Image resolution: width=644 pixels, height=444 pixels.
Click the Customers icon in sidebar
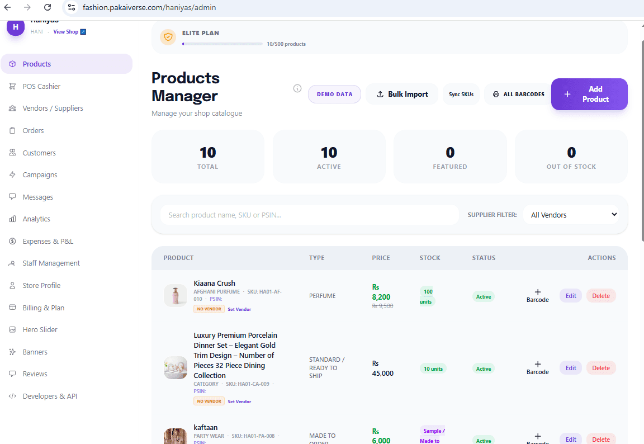[12, 153]
